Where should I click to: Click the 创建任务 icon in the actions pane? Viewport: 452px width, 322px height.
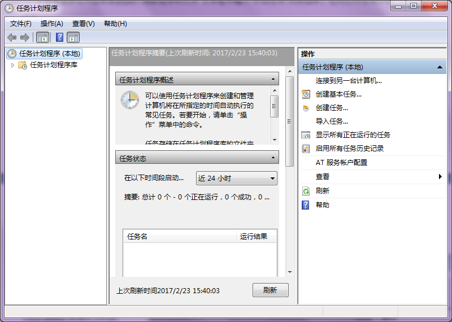tap(306, 108)
